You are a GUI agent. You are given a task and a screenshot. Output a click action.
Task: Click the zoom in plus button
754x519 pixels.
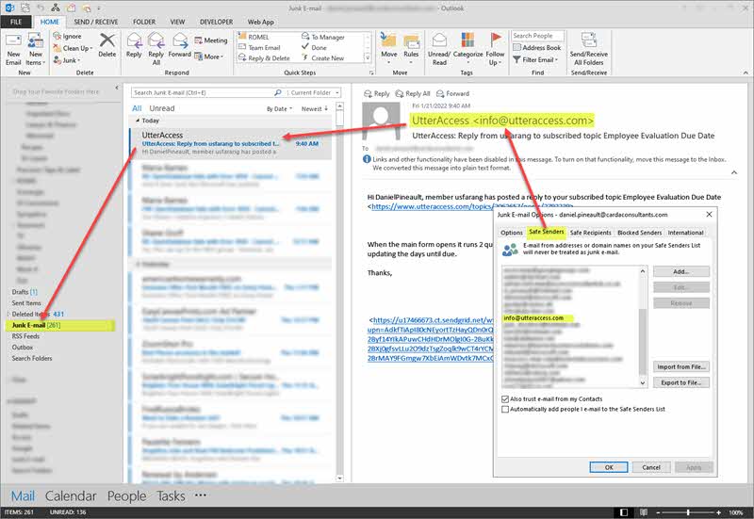(718, 512)
